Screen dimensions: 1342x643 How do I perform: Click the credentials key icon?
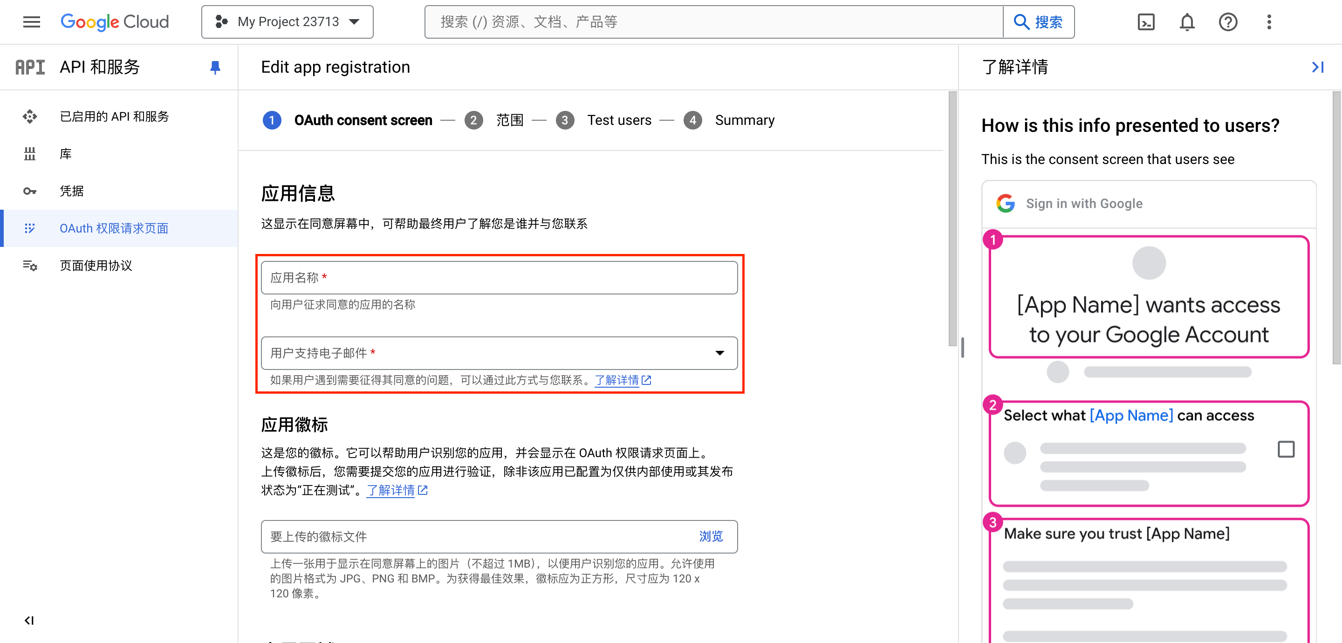point(30,191)
